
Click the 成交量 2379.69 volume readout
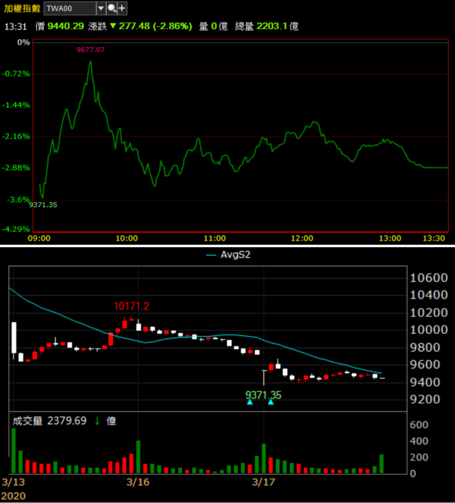tap(49, 420)
